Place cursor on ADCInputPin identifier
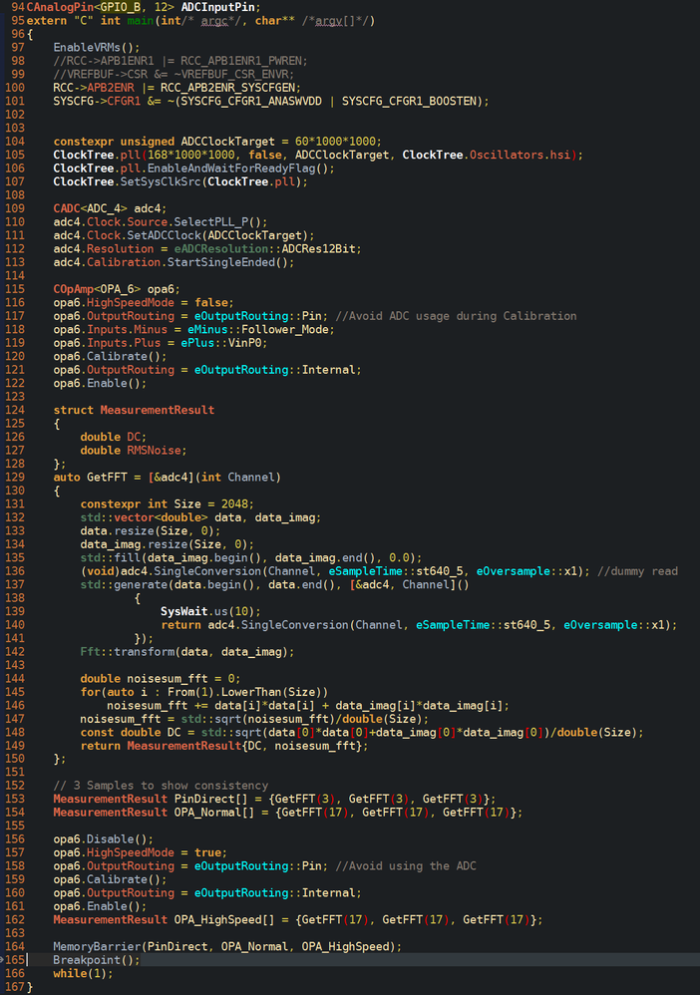The height and width of the screenshot is (995, 700). (x=217, y=7)
